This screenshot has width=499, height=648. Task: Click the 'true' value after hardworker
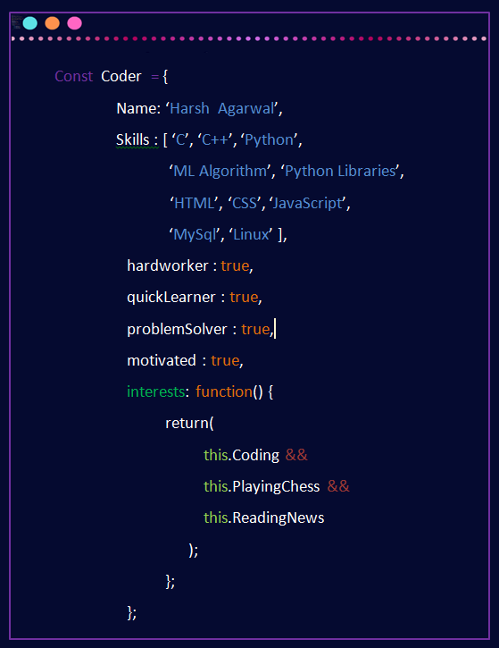[x=235, y=265]
